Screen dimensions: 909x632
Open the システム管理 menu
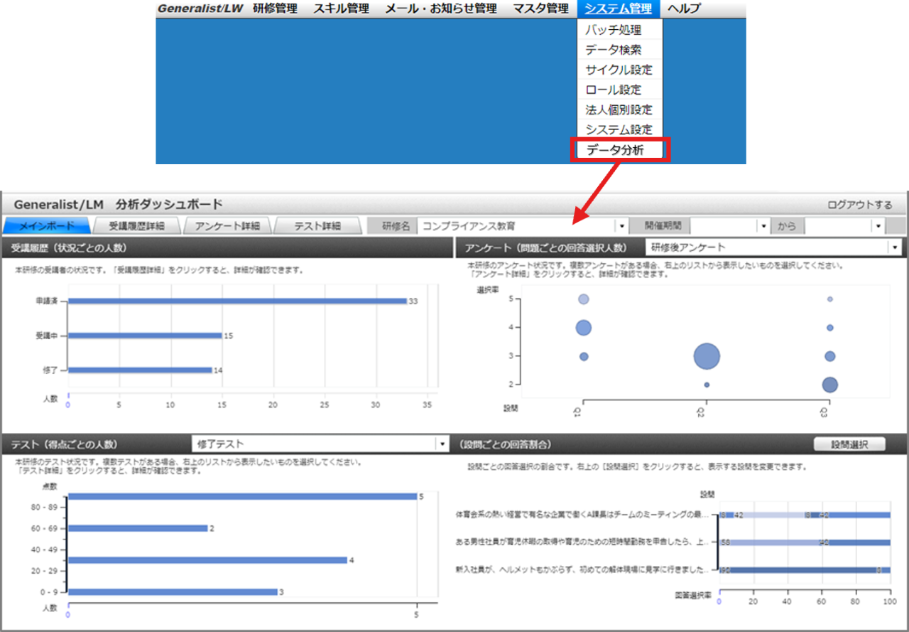(x=617, y=9)
